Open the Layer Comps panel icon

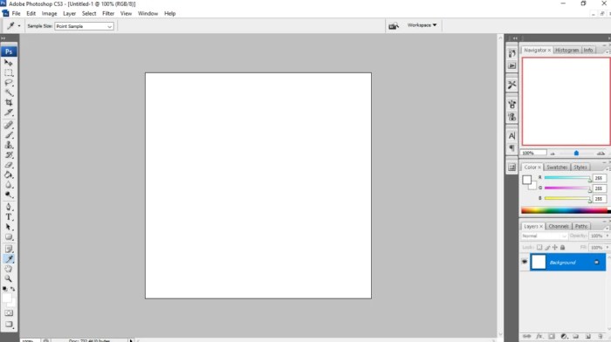(x=512, y=168)
